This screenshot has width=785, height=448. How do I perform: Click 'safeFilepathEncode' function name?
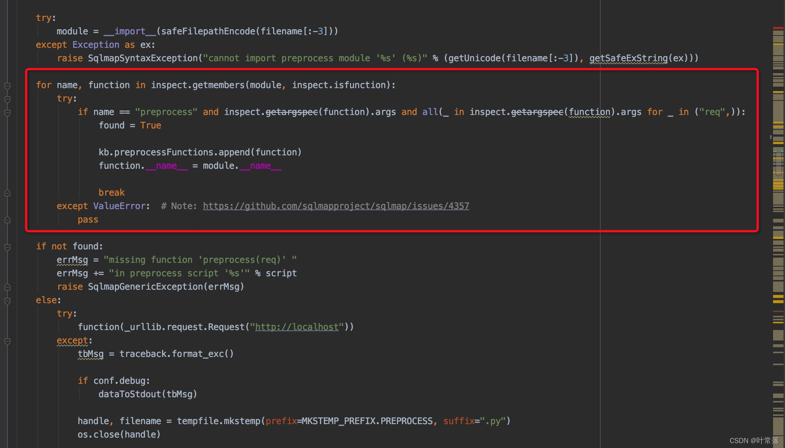[x=208, y=31]
